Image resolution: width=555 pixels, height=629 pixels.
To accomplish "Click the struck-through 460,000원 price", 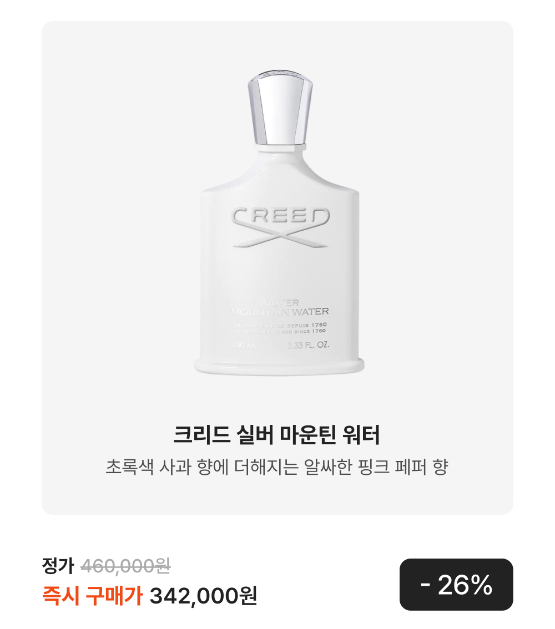I will (125, 566).
